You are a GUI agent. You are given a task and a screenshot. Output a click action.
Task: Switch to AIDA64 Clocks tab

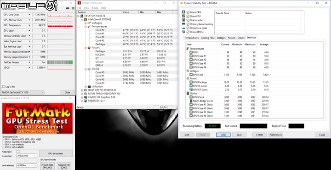point(241,38)
